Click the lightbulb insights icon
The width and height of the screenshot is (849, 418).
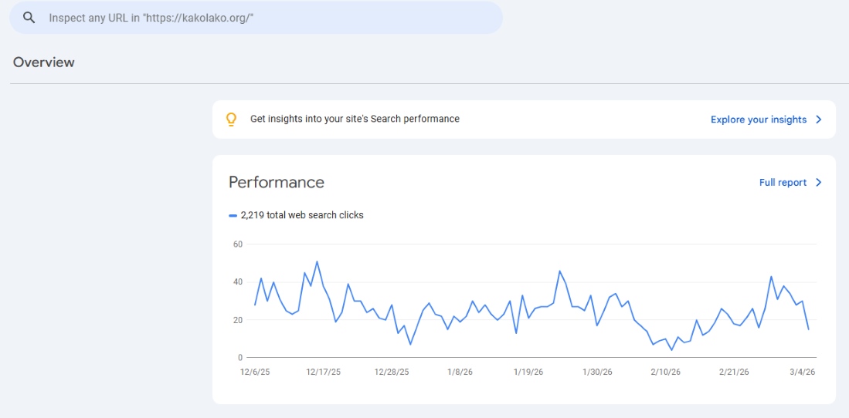tap(231, 120)
